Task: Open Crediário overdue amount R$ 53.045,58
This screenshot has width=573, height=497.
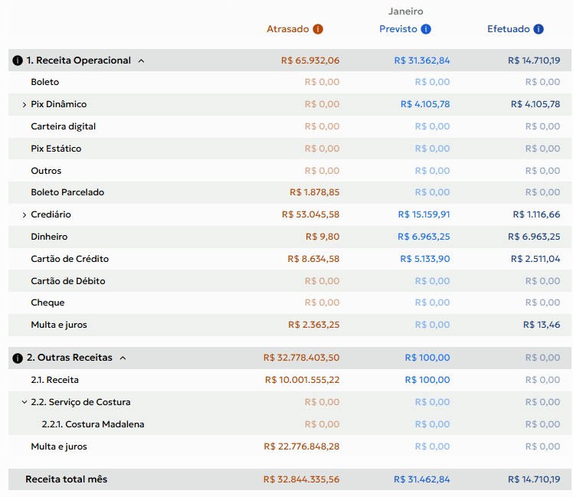Action: (310, 214)
